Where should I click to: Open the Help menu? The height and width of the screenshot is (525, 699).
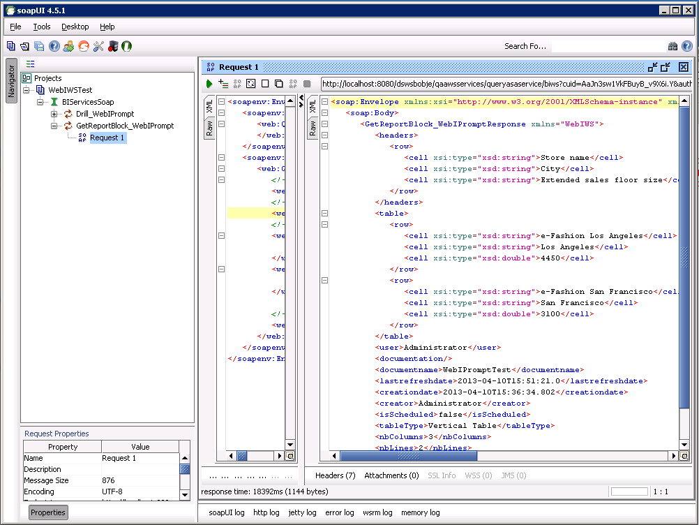(107, 27)
